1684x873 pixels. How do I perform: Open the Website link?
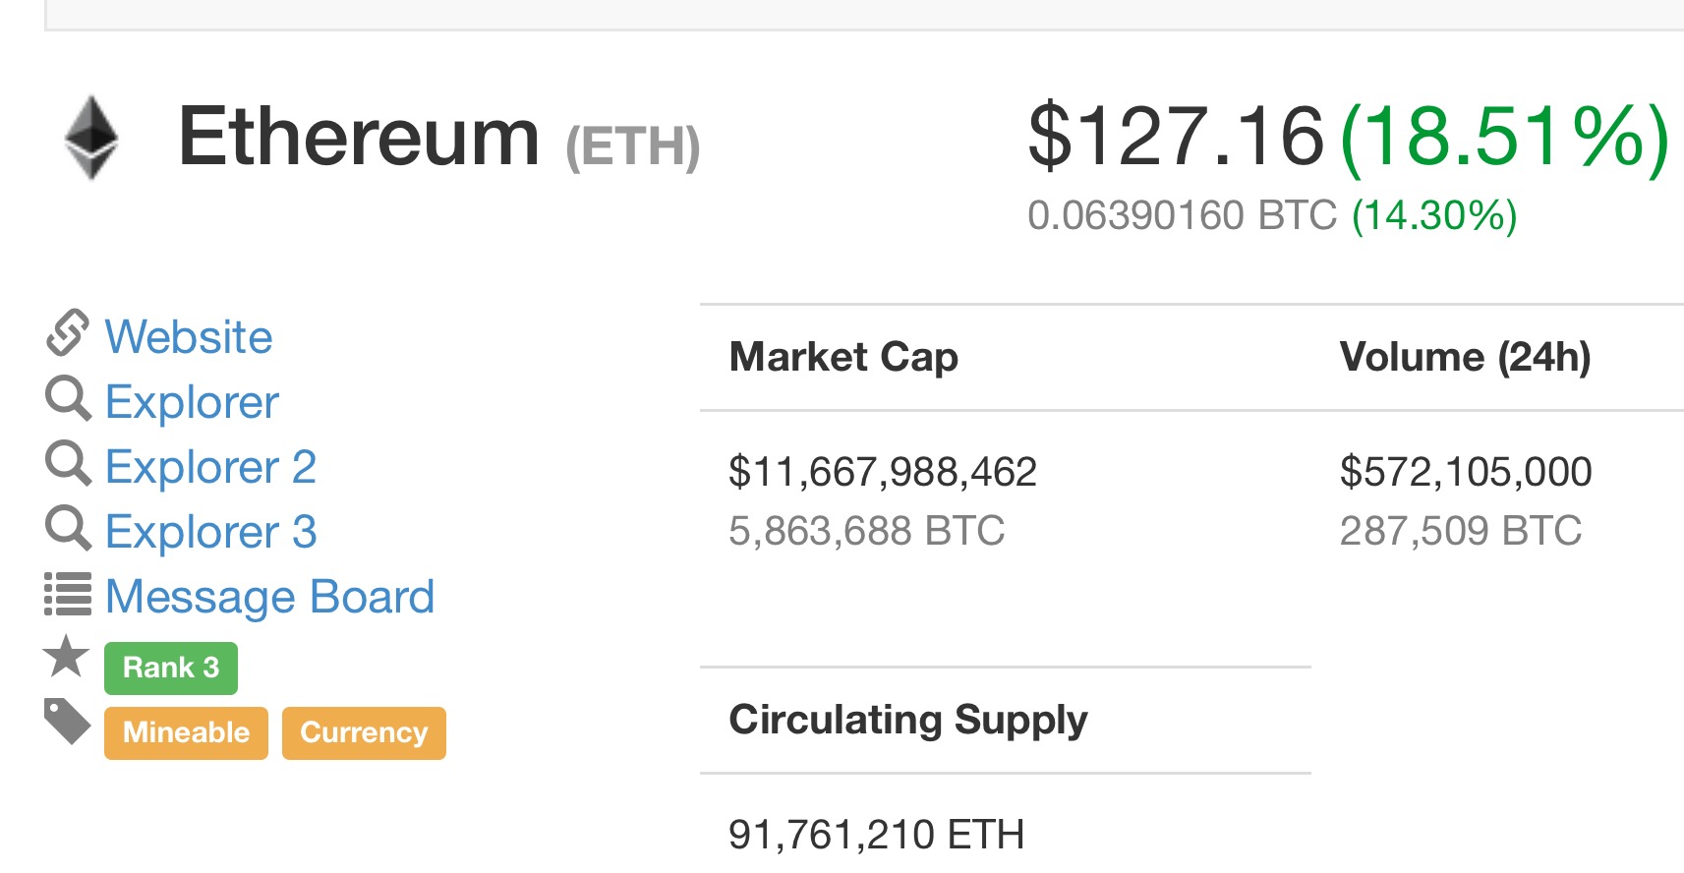coord(189,337)
